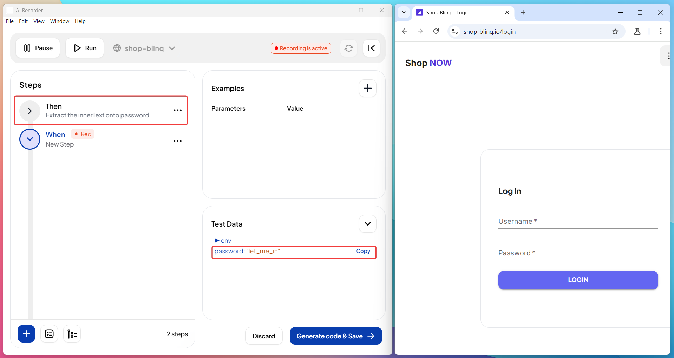Click Generate code & Save button
Image resolution: width=674 pixels, height=358 pixels.
click(335, 336)
